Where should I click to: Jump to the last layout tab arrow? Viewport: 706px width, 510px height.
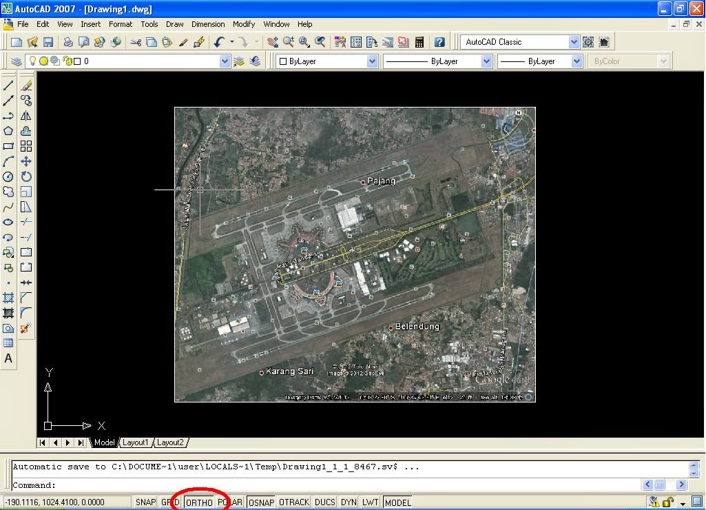pos(81,442)
